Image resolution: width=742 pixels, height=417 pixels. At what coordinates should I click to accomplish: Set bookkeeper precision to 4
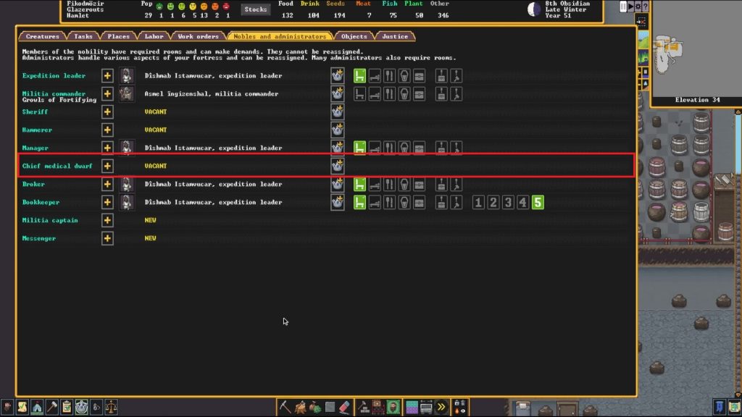[x=523, y=203]
